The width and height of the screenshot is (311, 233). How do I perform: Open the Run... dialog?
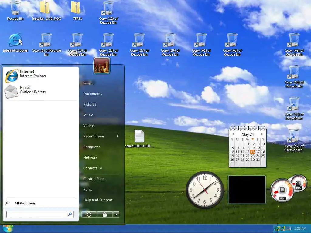pos(88,189)
